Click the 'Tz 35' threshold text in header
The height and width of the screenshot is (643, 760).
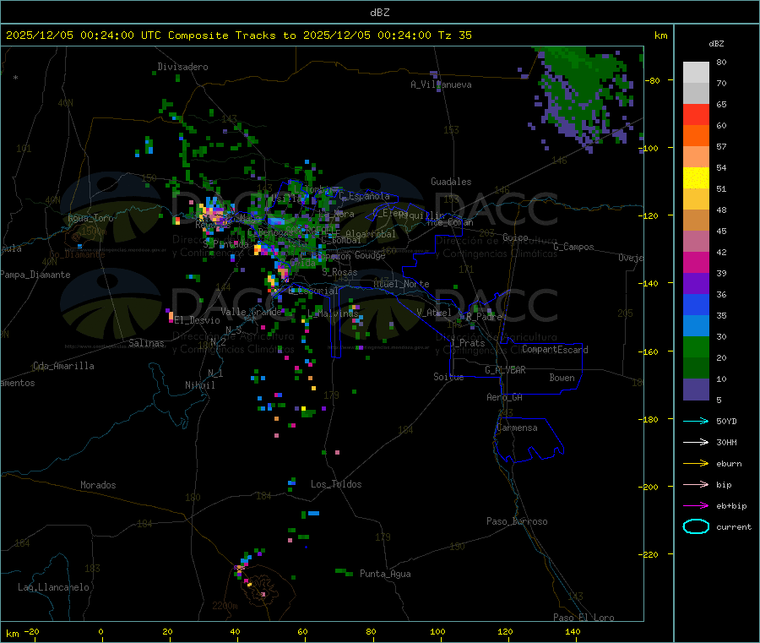(x=454, y=35)
